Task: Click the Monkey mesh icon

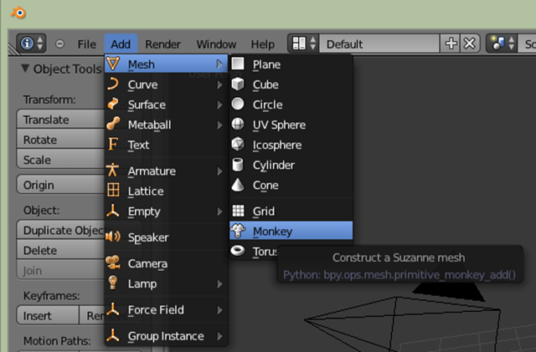Action: [x=238, y=232]
